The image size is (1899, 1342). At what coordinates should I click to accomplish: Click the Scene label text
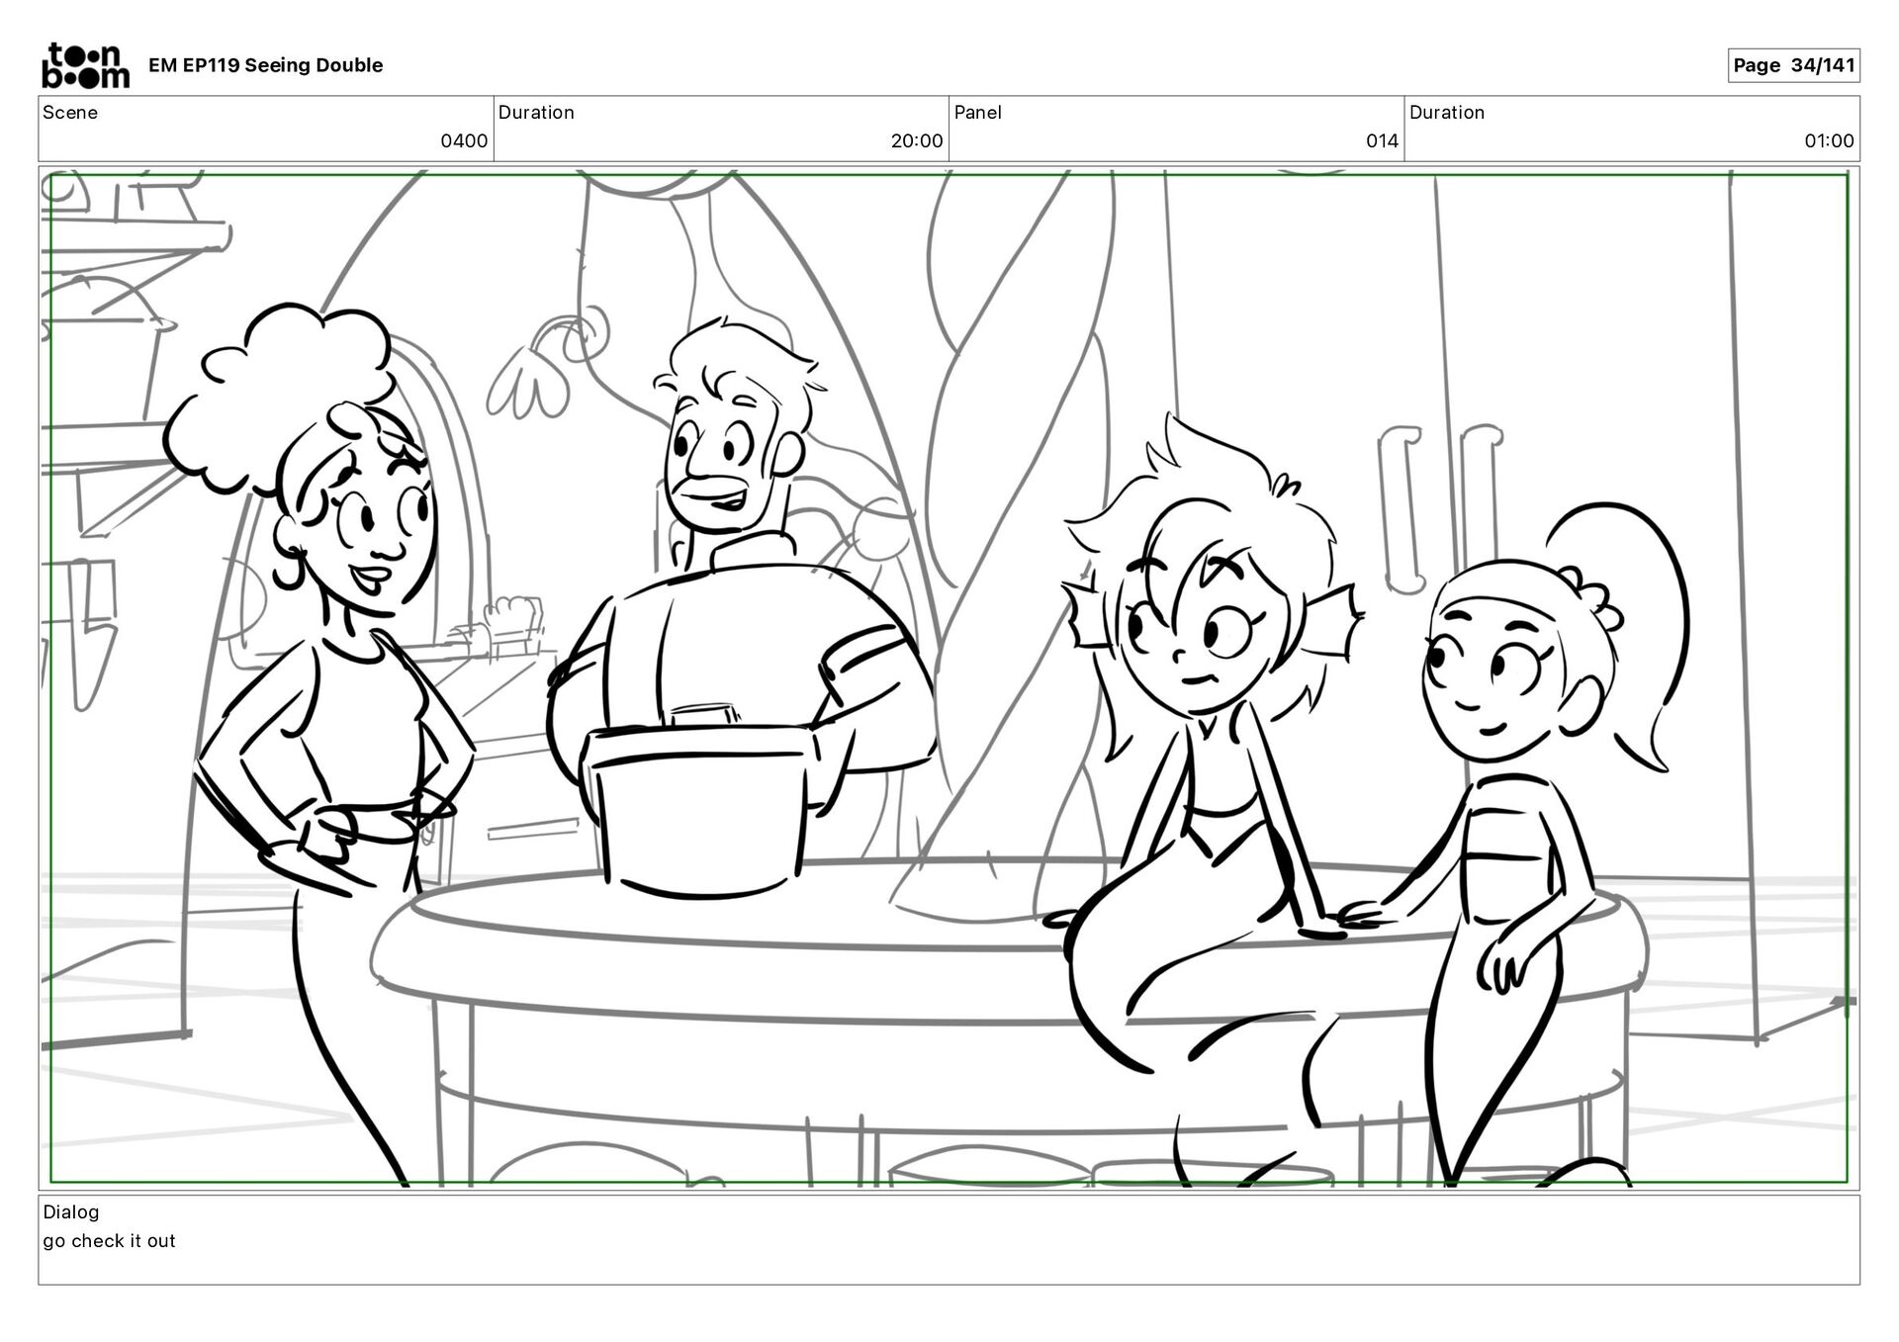tap(70, 113)
